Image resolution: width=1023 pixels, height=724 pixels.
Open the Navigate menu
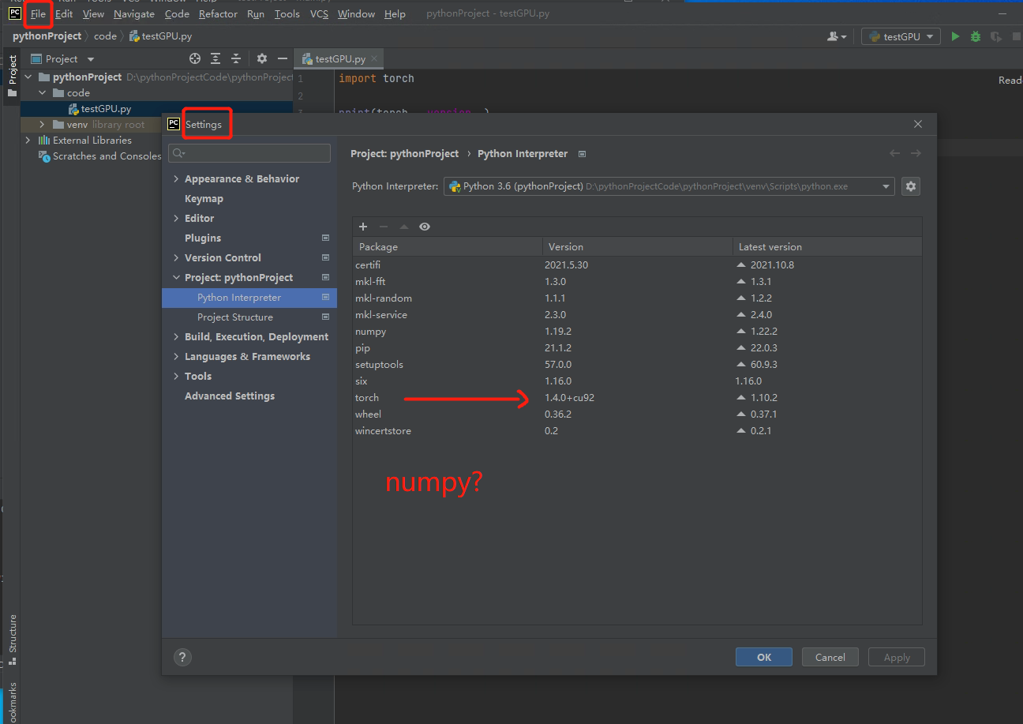(x=134, y=14)
